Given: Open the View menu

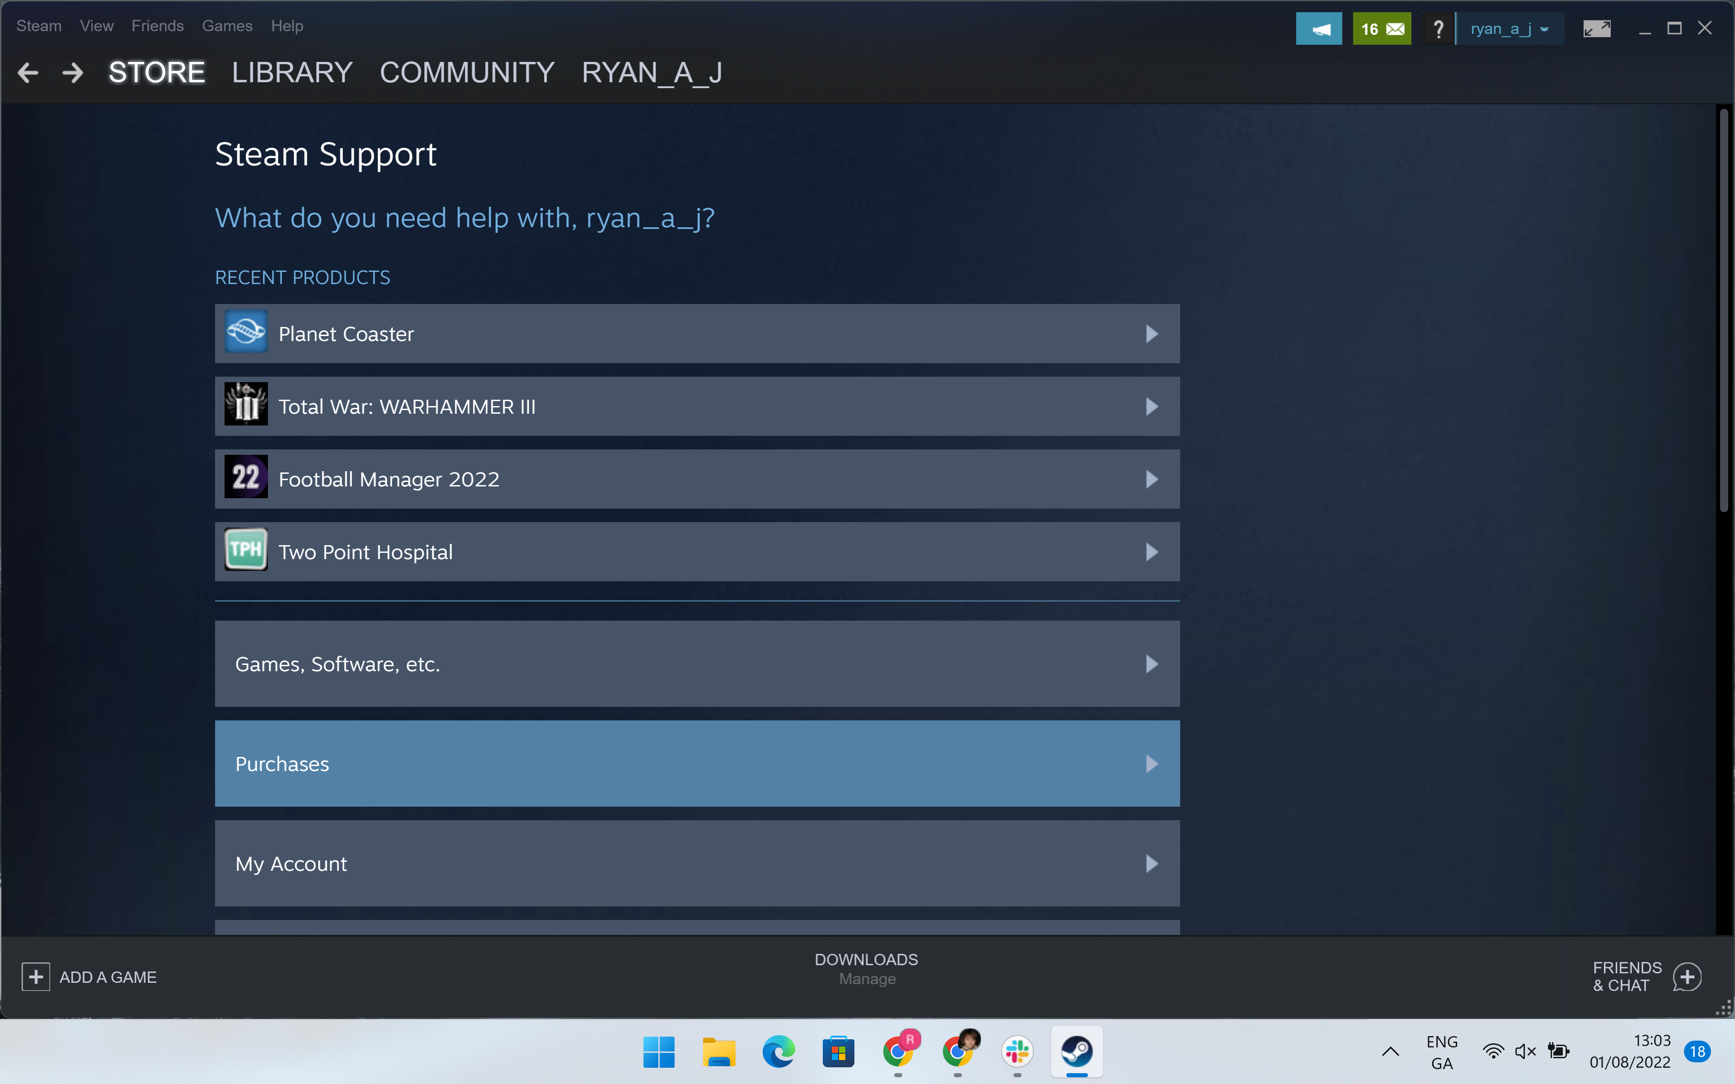Looking at the screenshot, I should (97, 26).
